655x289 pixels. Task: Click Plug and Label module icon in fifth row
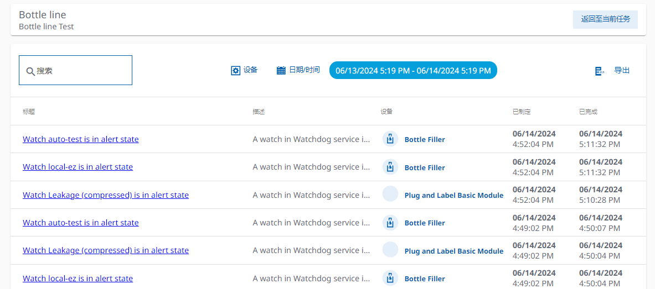(390, 250)
